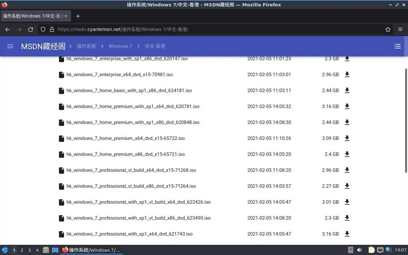Open network status tray icon
The height and width of the screenshot is (255, 408).
click(380, 250)
